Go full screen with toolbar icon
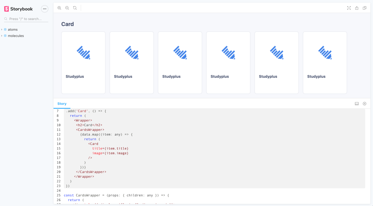The image size is (373, 206). [349, 8]
